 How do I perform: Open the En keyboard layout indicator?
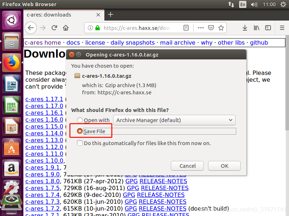(x=242, y=4)
